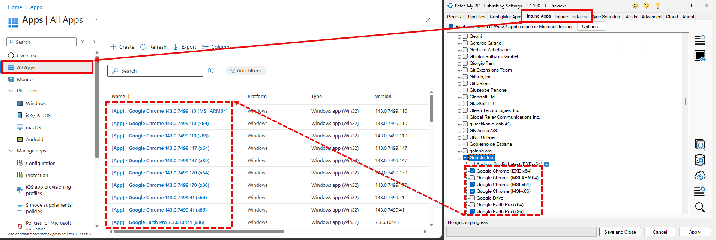Screen dimensions: 716x240
Task: Uncheck Google Chrome (EXE-x64)
Action: [473, 171]
